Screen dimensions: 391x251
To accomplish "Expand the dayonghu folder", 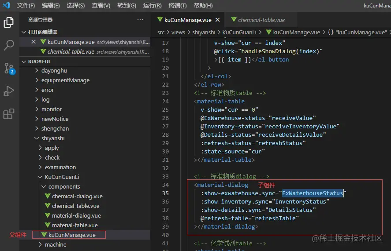I will click(x=85, y=71).
